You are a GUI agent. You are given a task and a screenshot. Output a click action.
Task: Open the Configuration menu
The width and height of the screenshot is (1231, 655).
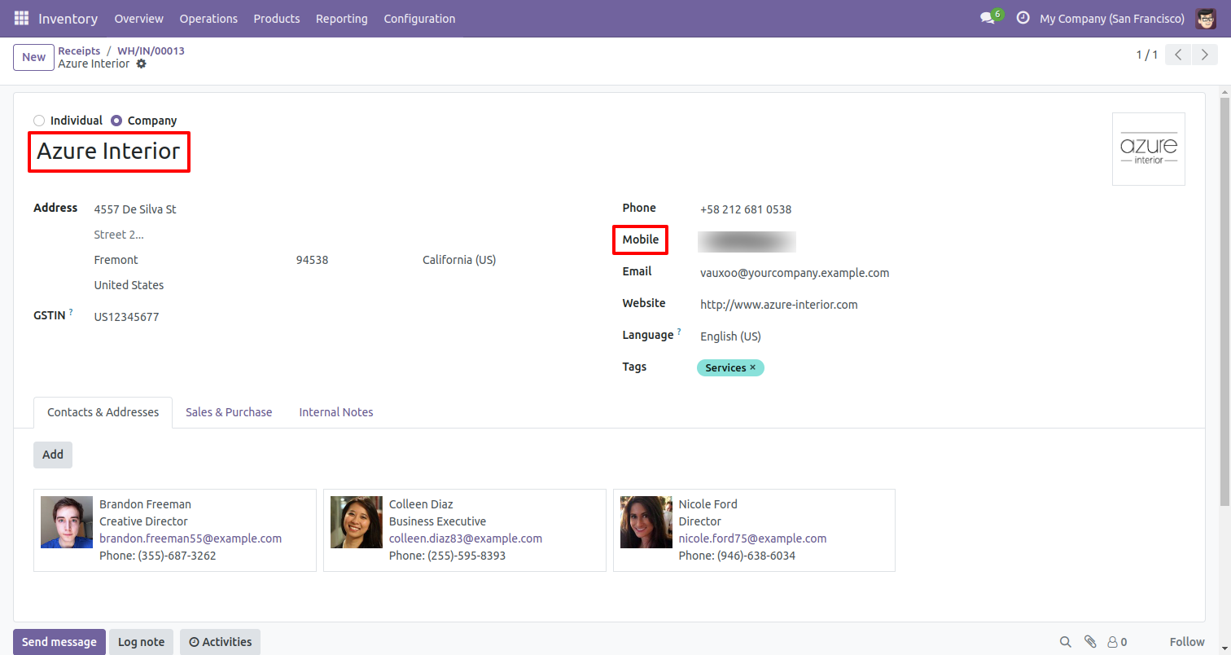point(419,18)
